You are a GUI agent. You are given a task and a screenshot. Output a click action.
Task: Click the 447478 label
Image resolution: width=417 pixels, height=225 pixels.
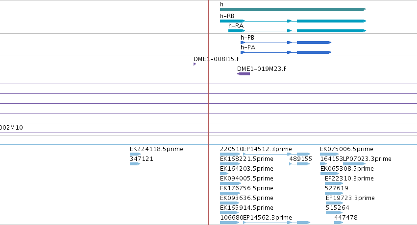click(x=346, y=218)
